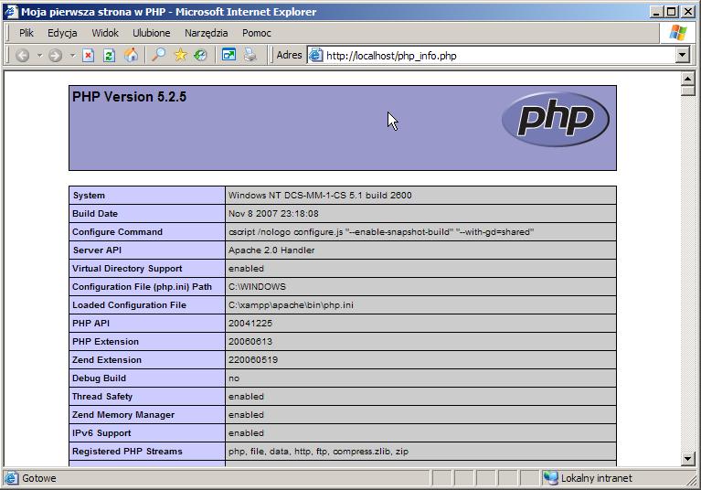Viewport: 701px width, 490px height.
Task: Open the Plik menu
Action: tap(26, 33)
